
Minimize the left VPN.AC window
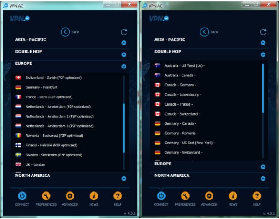(108, 5)
